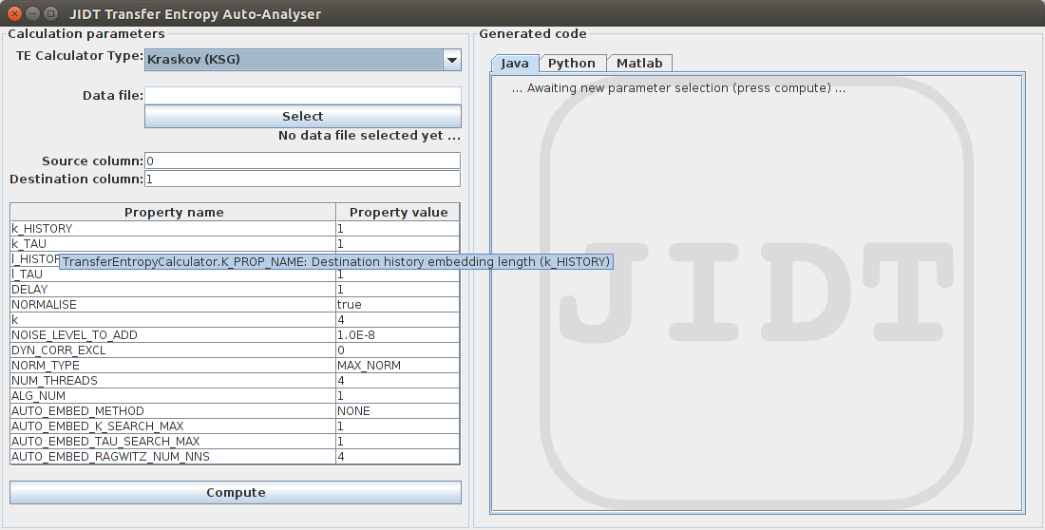
Task: Select the AUTO_EMBED_K_SEARCH_MAX name cell
Action: [173, 426]
